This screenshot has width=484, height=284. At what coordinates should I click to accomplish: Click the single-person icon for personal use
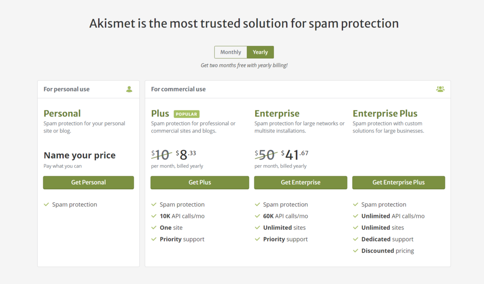pyautogui.click(x=129, y=89)
